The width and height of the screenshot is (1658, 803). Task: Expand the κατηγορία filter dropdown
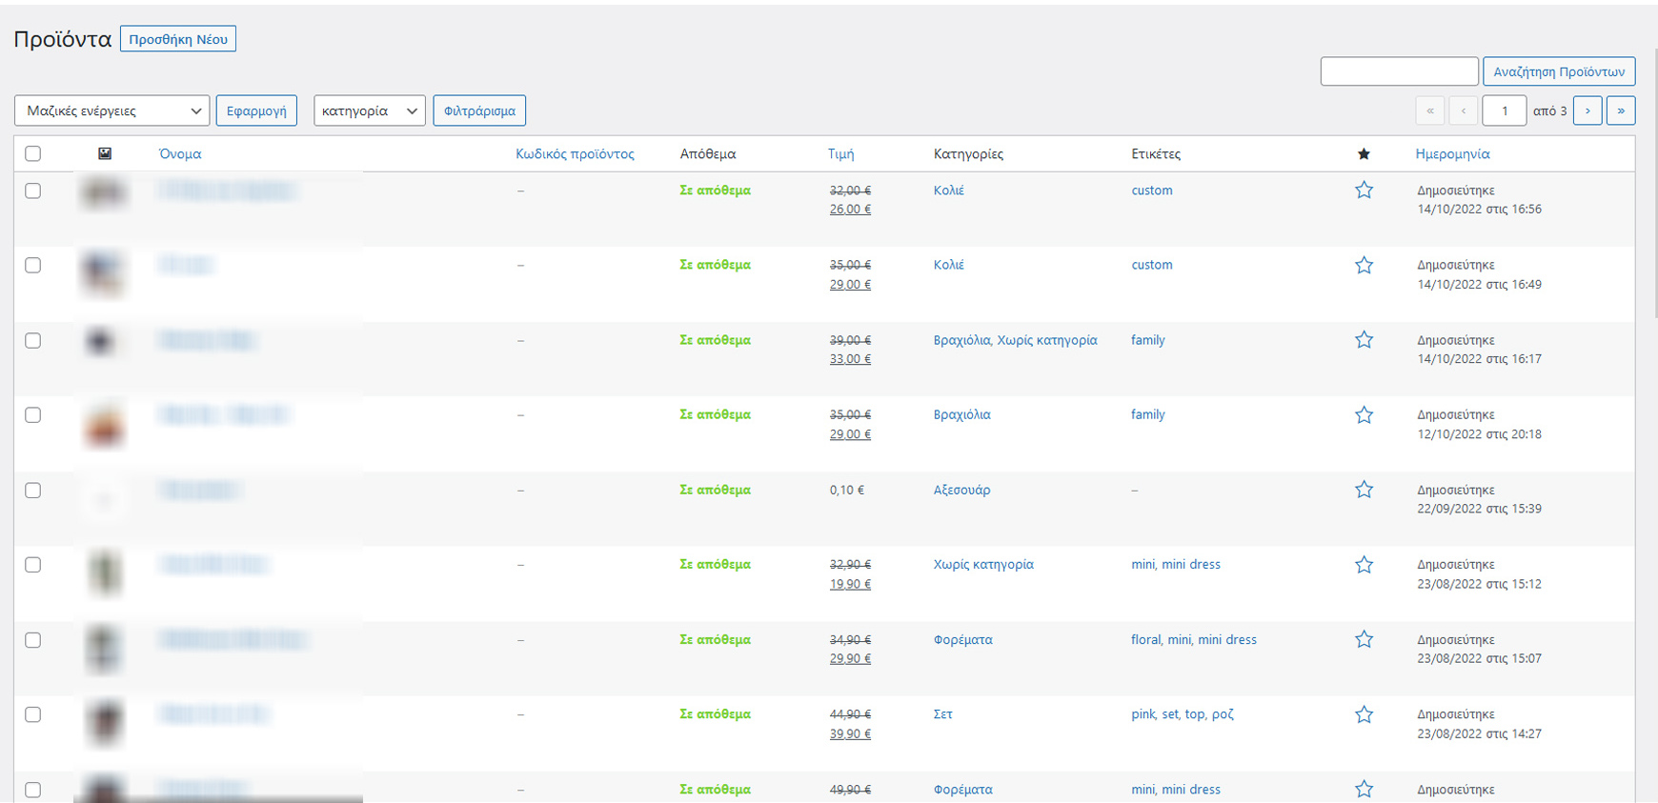point(369,110)
